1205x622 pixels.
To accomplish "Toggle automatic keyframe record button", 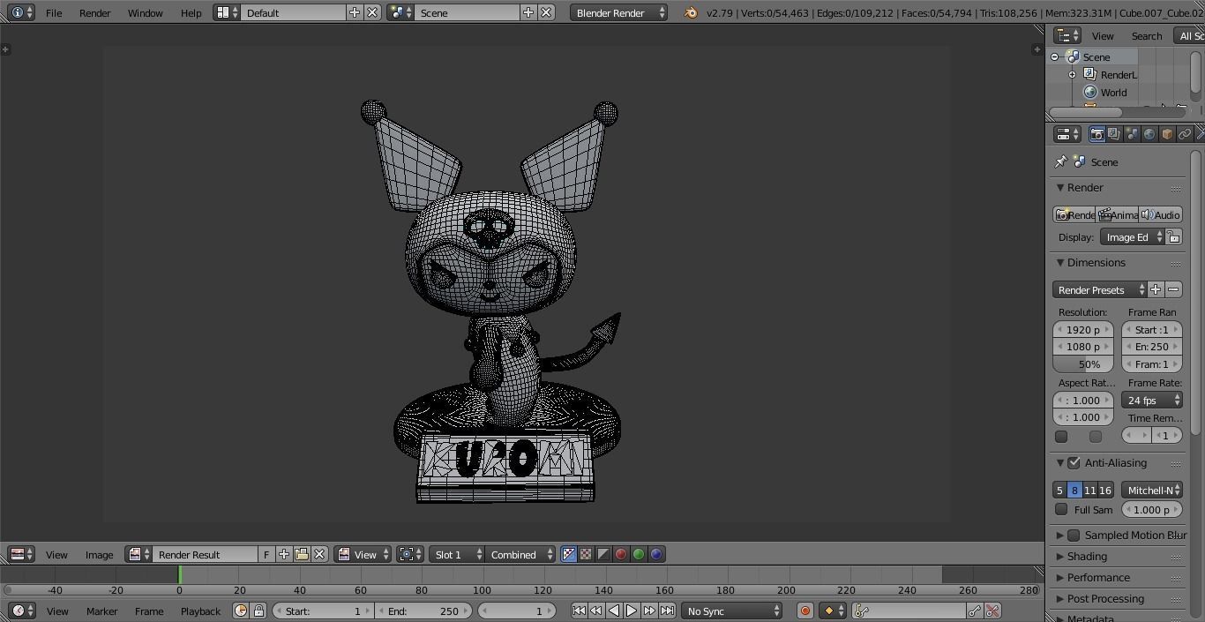I will click(805, 611).
